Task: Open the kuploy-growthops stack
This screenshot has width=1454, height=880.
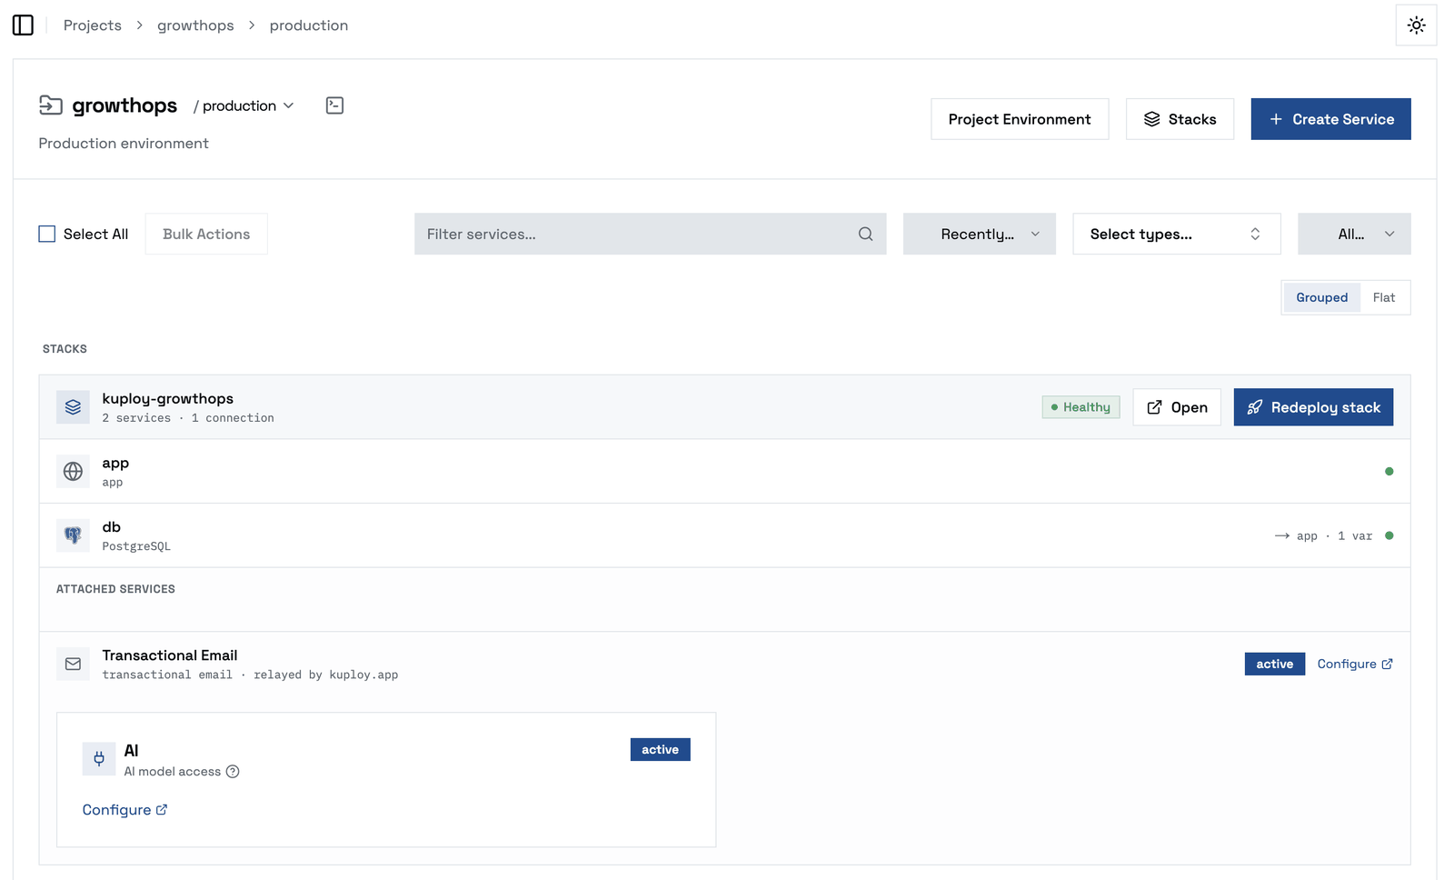Action: (1177, 407)
